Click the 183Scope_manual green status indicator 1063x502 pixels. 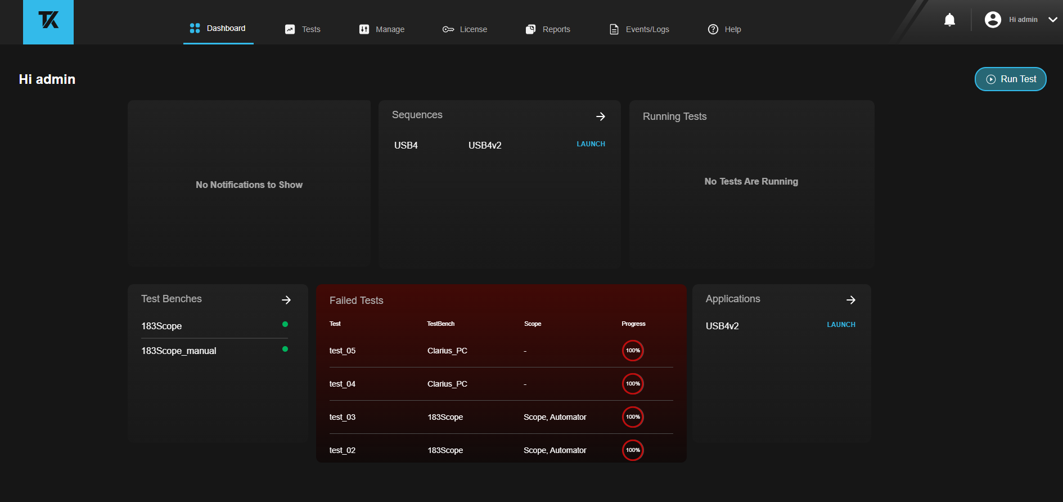[285, 349]
